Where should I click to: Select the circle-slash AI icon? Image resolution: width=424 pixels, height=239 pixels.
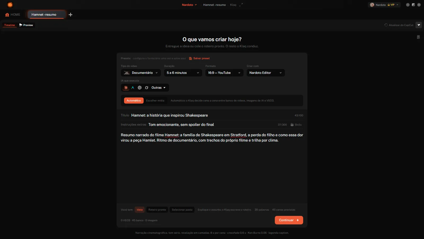point(147,88)
